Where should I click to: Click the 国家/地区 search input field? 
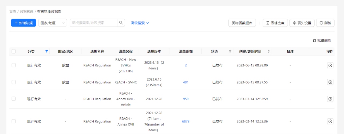pyautogui.click(x=93, y=23)
